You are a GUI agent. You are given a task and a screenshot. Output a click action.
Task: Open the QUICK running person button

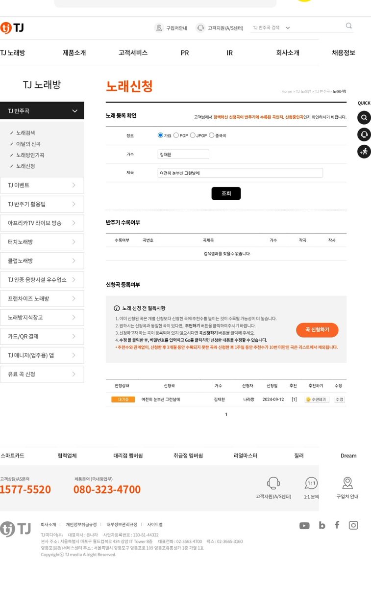pyautogui.click(x=364, y=152)
